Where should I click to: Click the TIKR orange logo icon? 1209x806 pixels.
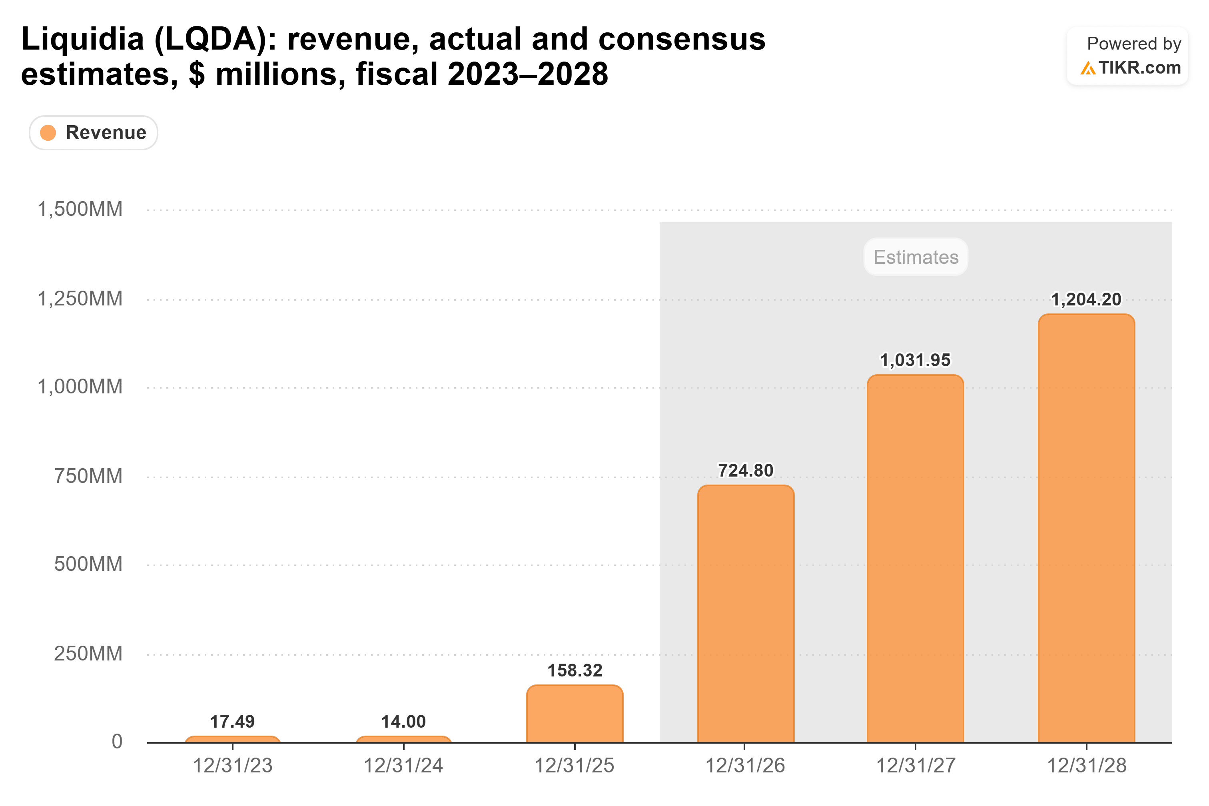pos(1088,68)
